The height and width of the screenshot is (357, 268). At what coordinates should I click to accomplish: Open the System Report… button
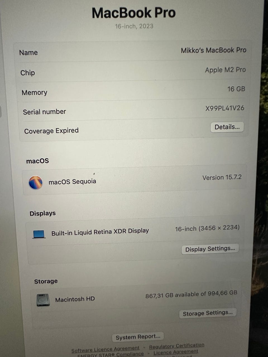click(138, 337)
